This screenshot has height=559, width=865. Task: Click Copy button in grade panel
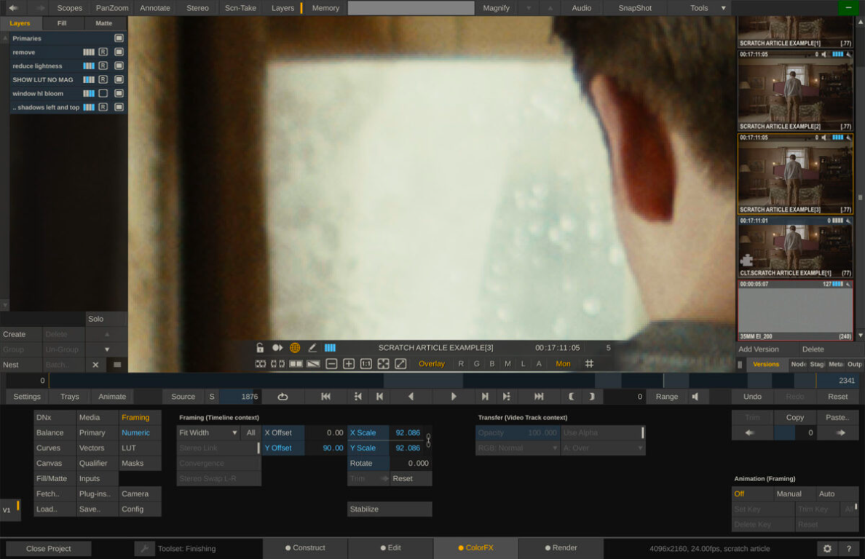pyautogui.click(x=795, y=418)
